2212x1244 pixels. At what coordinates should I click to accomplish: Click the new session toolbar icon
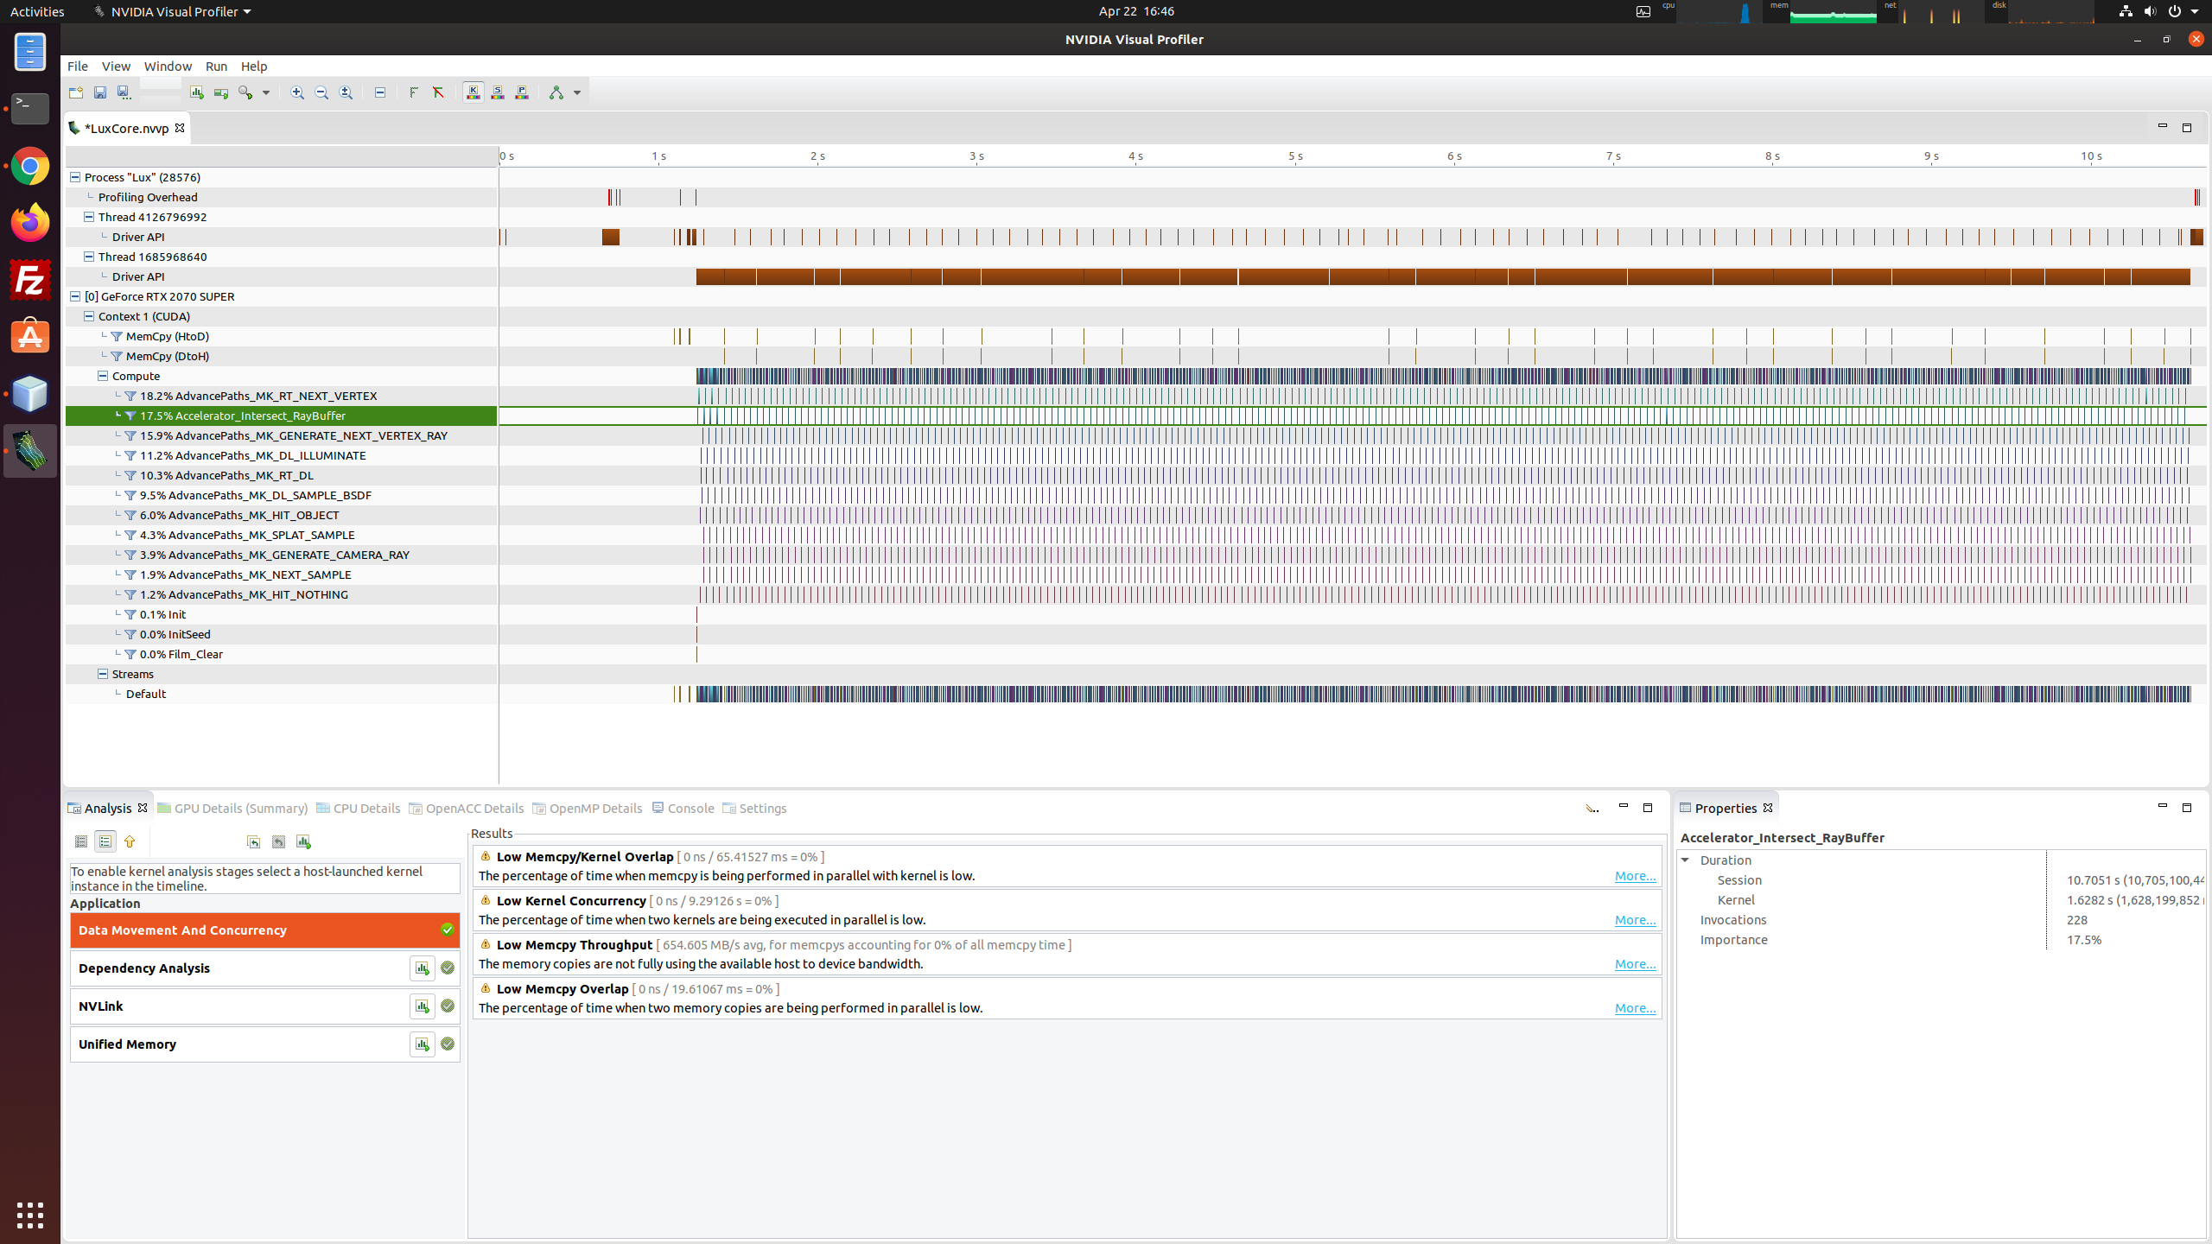tap(76, 92)
